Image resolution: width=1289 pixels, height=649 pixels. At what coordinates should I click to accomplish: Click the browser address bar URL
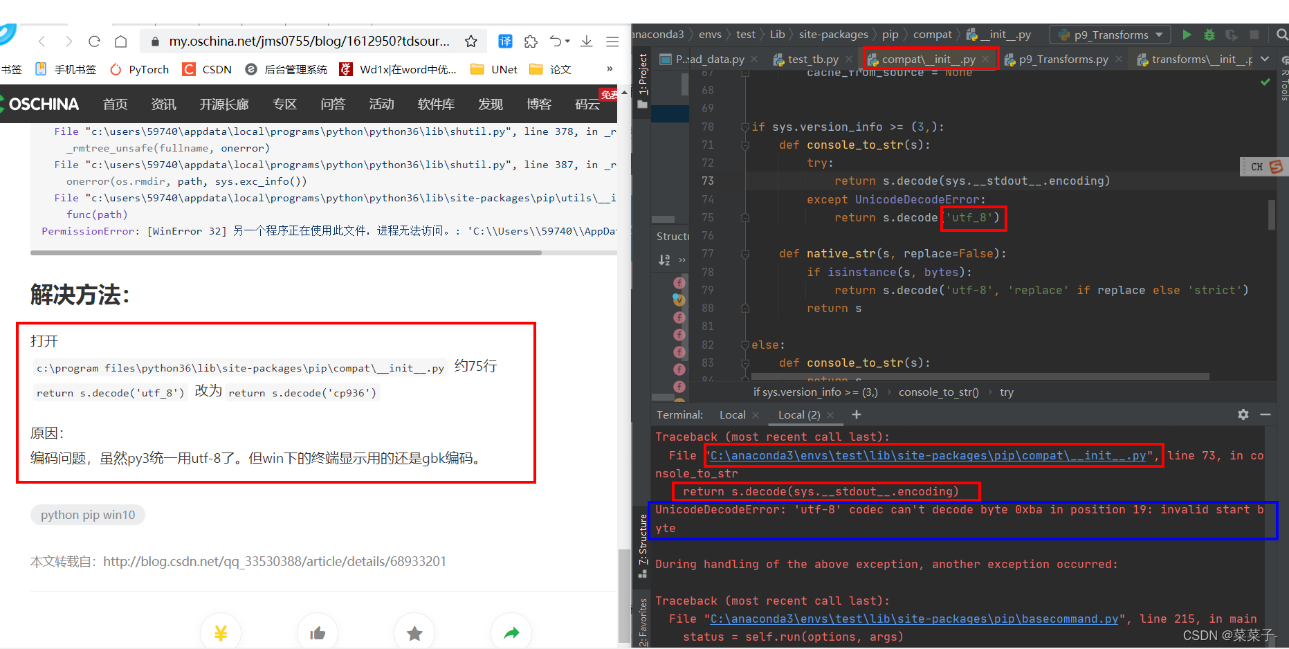click(x=309, y=42)
